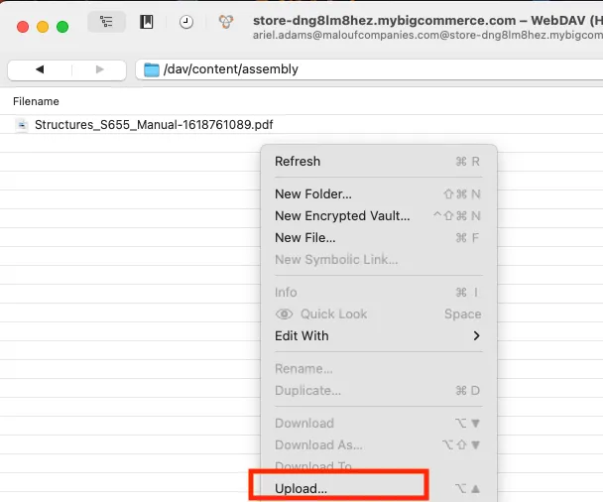Image resolution: width=603 pixels, height=502 pixels.
Task: Open the Bookmarks view icon
Action: coord(146,22)
